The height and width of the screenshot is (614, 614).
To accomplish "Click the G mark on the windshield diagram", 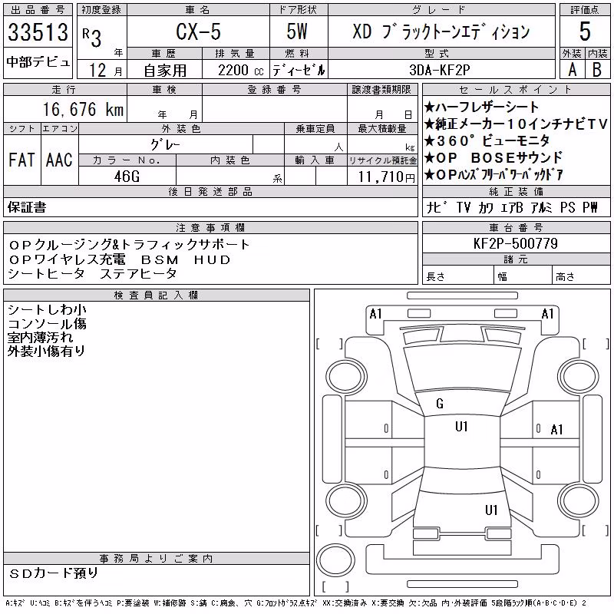I will [x=439, y=404].
